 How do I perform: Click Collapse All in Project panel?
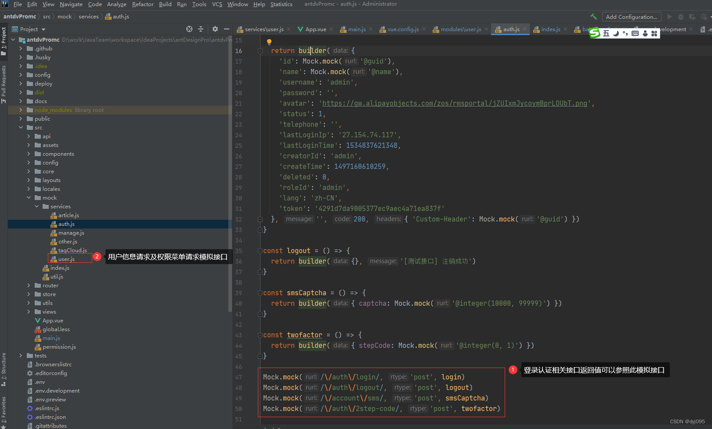[201, 29]
